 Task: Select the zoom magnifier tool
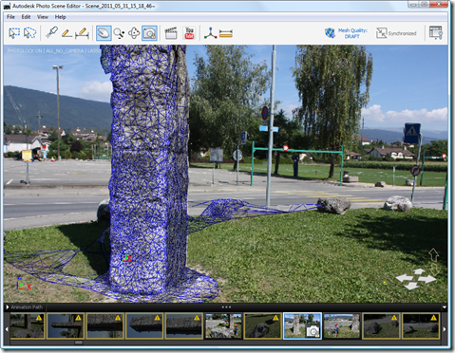(119, 33)
